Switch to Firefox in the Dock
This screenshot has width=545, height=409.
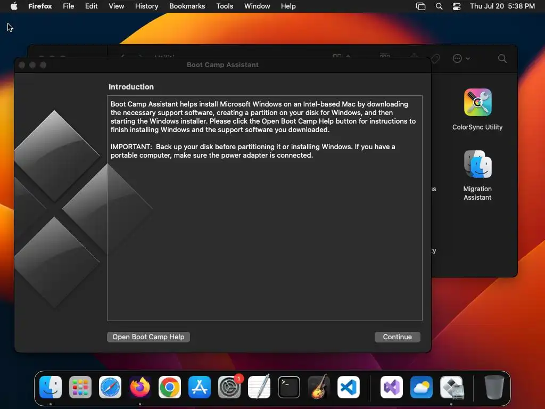(x=140, y=387)
